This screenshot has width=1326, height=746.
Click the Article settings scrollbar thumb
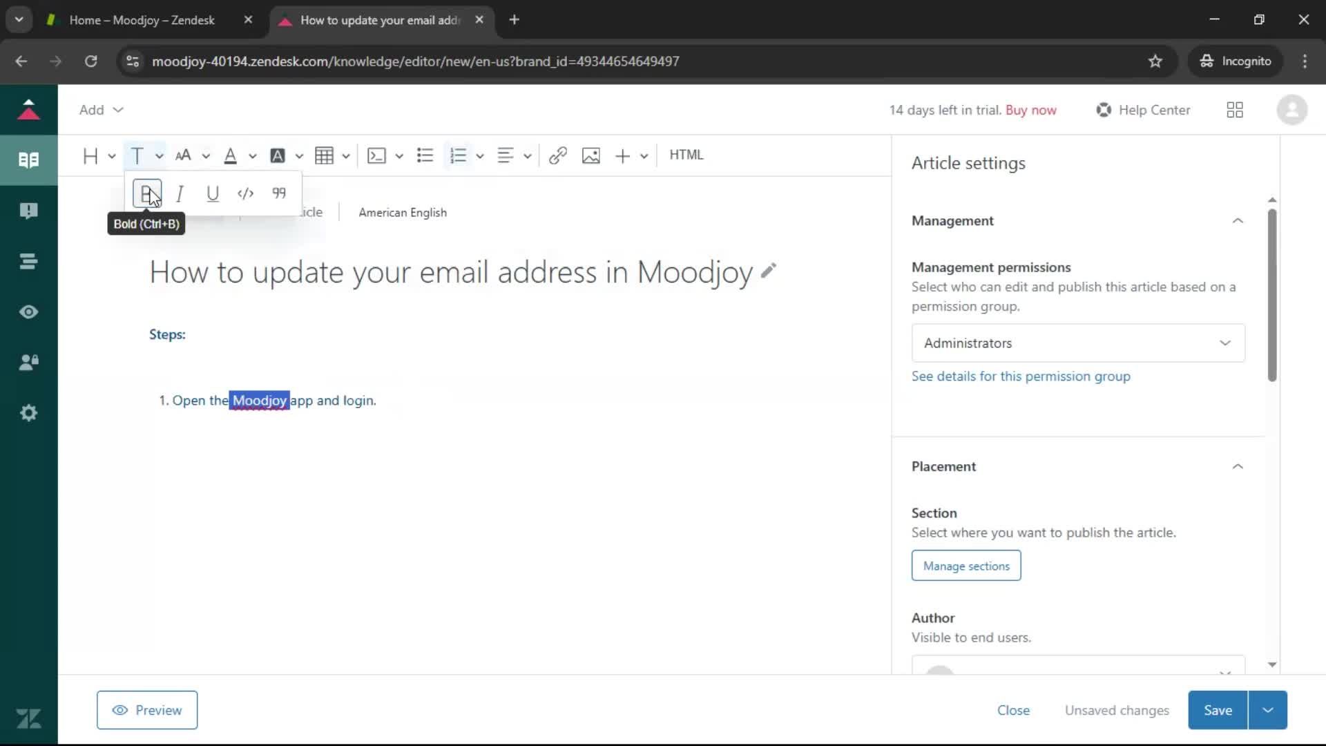1272,295
